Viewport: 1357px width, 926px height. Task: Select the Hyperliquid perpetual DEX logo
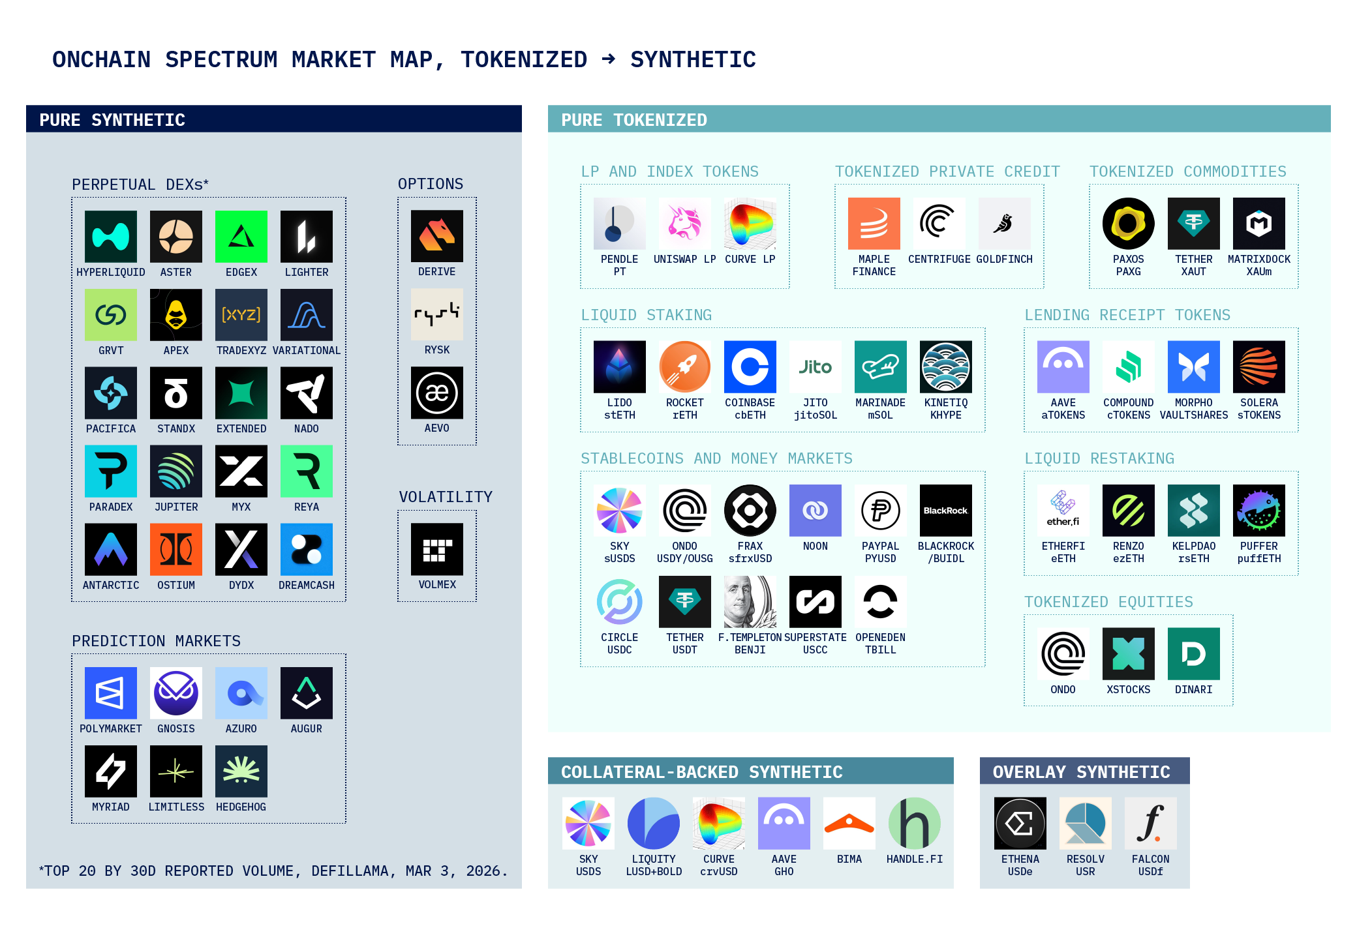pos(111,236)
